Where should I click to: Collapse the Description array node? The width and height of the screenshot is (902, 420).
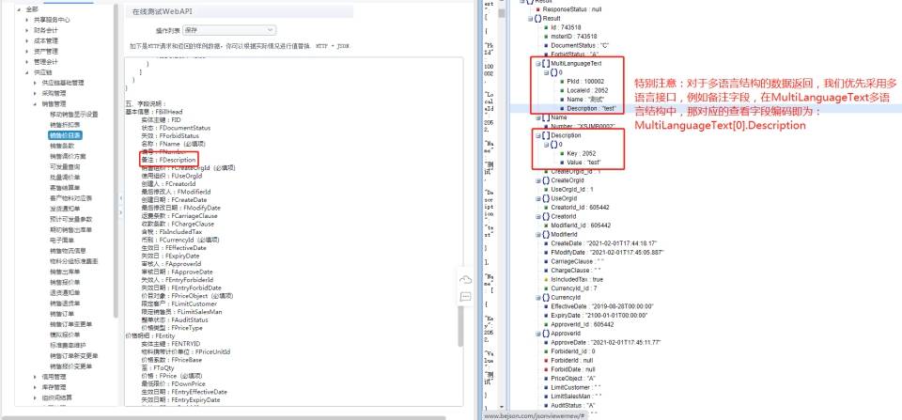(538, 136)
